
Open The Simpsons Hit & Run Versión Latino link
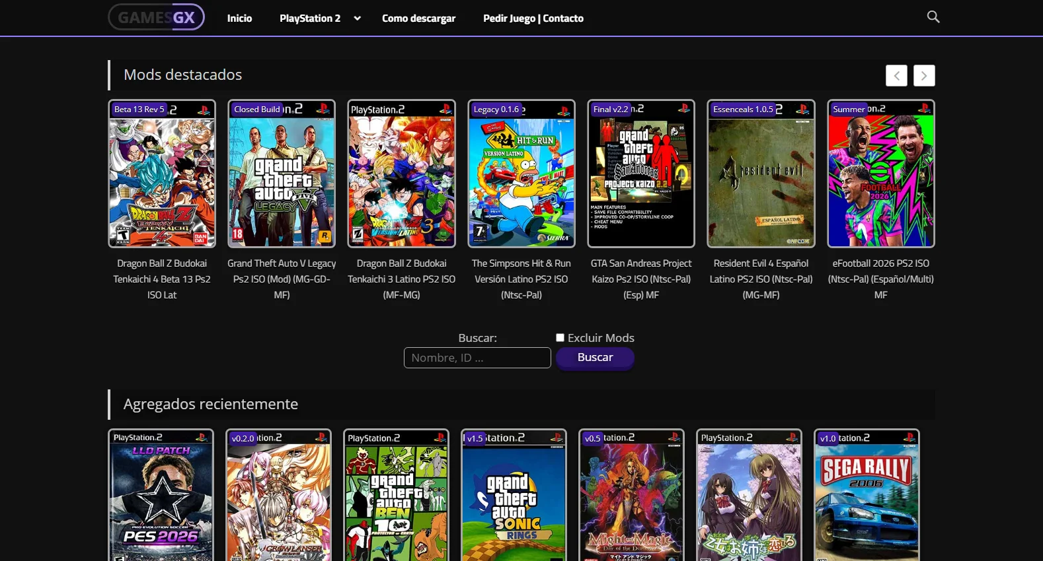(521, 279)
